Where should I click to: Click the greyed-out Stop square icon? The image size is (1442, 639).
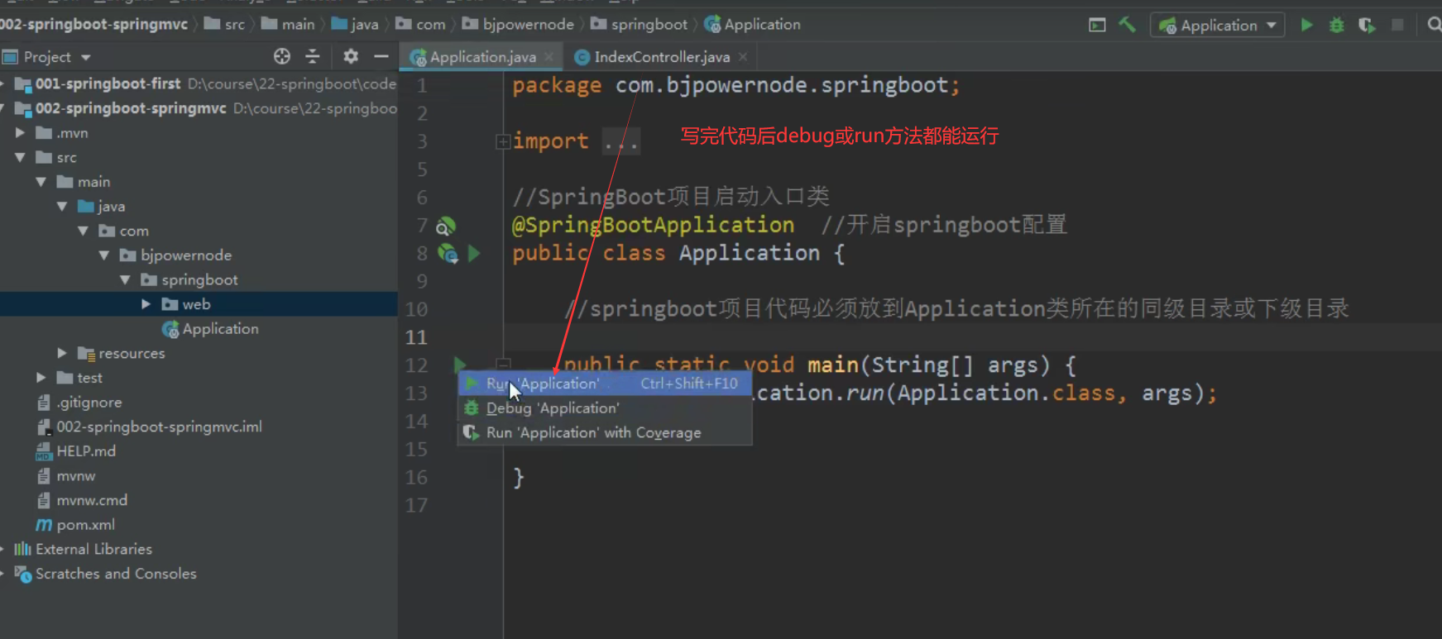(x=1397, y=25)
